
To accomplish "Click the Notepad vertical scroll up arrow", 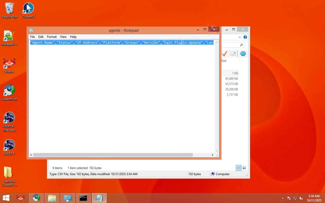I will pos(217,42).
